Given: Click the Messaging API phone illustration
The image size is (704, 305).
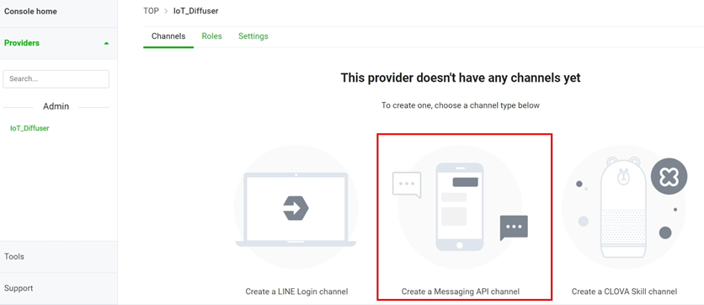Looking at the screenshot, I should click(460, 207).
